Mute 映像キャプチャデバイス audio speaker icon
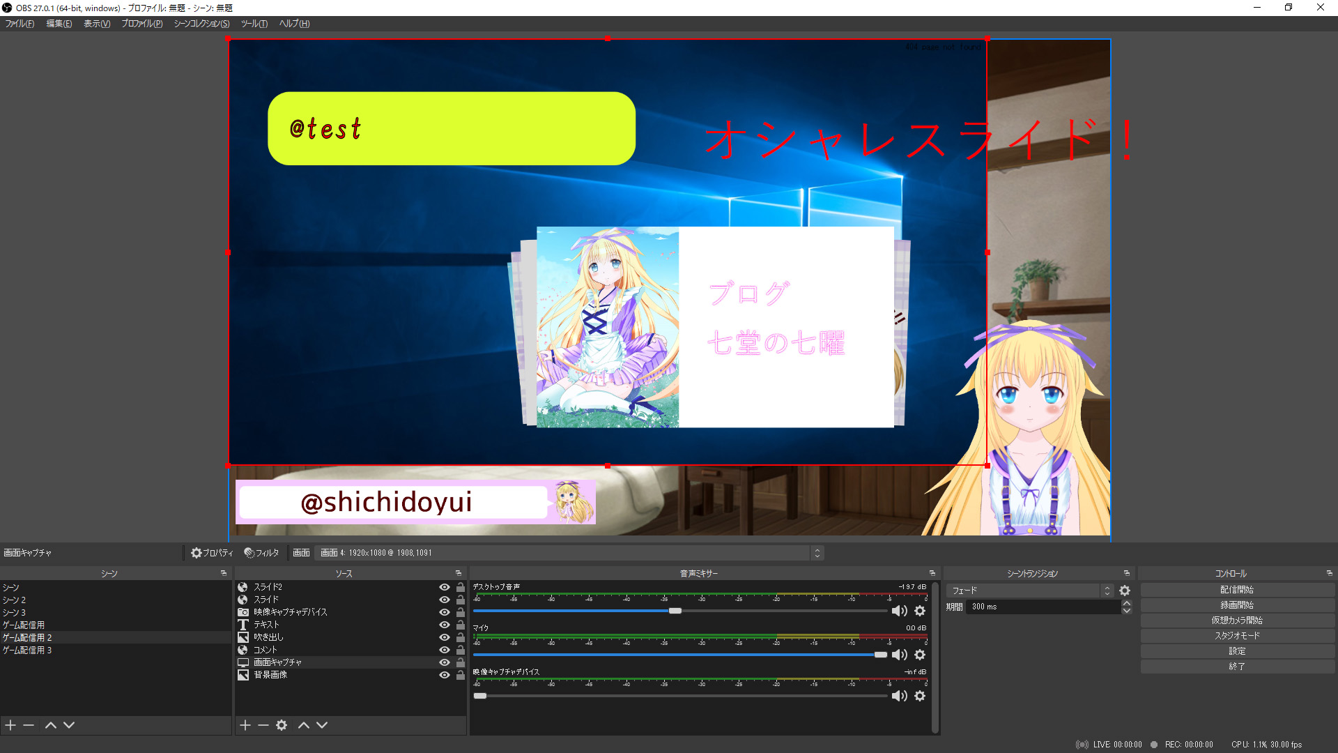This screenshot has height=753, width=1338. pyautogui.click(x=900, y=696)
